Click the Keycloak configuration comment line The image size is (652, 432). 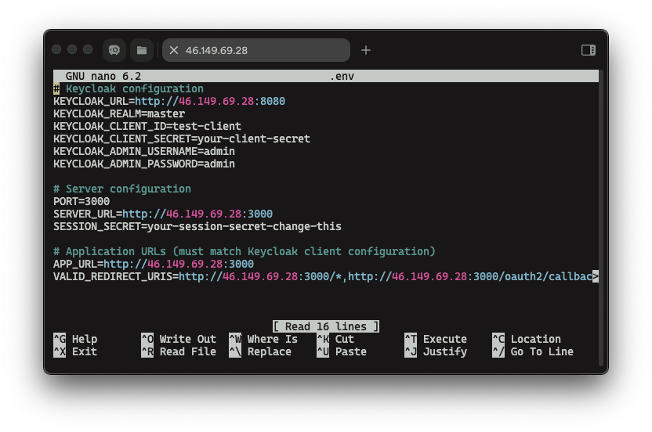click(x=129, y=88)
